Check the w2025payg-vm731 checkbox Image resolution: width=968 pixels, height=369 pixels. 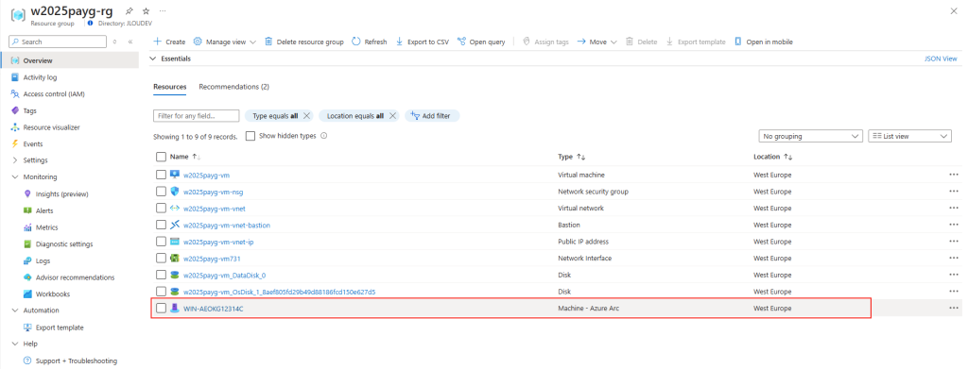(161, 259)
